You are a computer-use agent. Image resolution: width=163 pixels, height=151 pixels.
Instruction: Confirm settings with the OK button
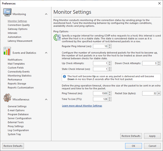[133, 146]
